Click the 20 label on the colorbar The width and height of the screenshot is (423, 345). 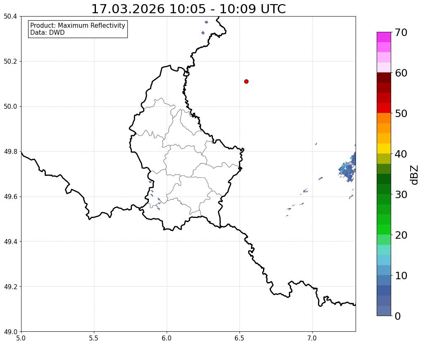(x=401, y=235)
